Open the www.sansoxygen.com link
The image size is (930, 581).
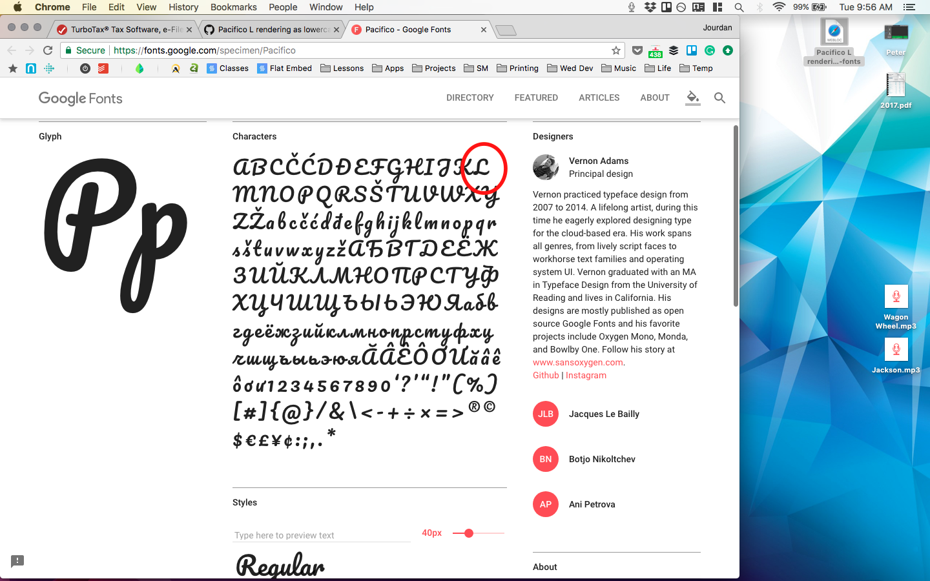[577, 362]
